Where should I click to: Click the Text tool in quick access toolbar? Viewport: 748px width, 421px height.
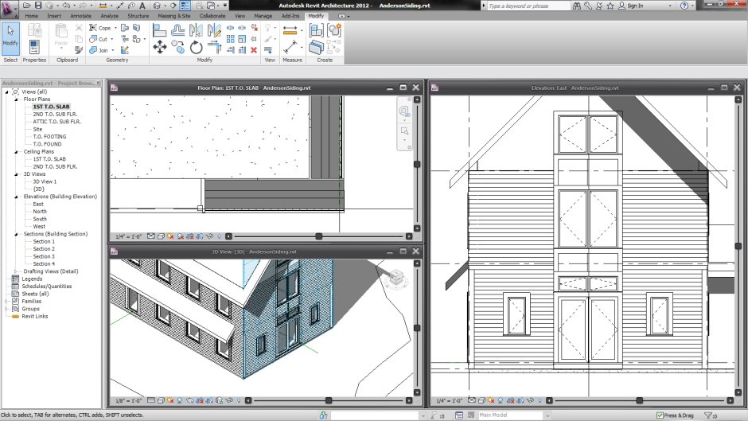[142, 6]
